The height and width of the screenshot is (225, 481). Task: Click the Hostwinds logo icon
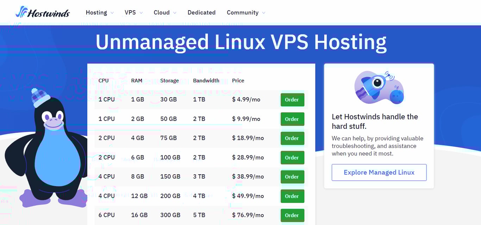(x=21, y=12)
